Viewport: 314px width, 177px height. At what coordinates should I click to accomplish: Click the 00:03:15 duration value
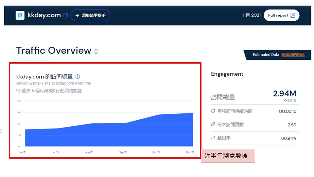point(288,111)
